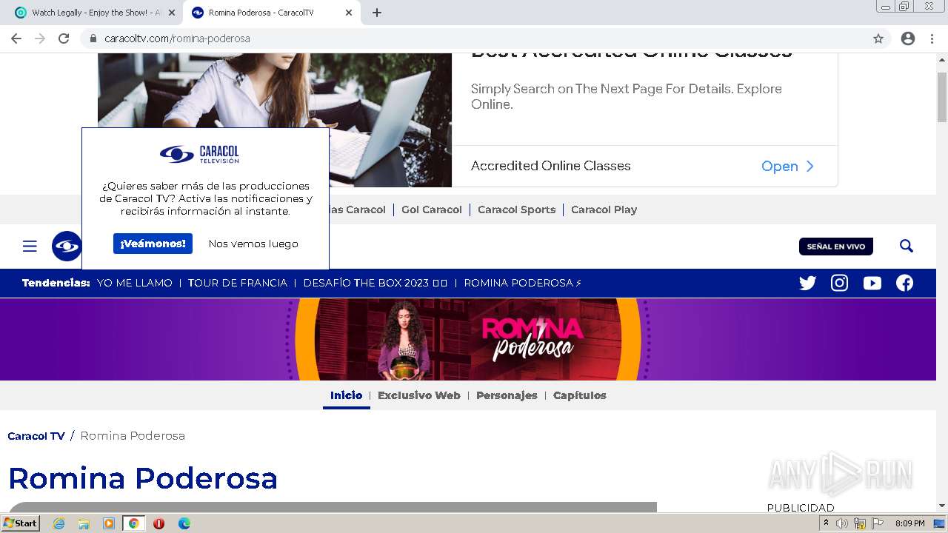This screenshot has width=948, height=533.
Task: Open Microsoft Edge taskbar icon
Action: point(184,523)
